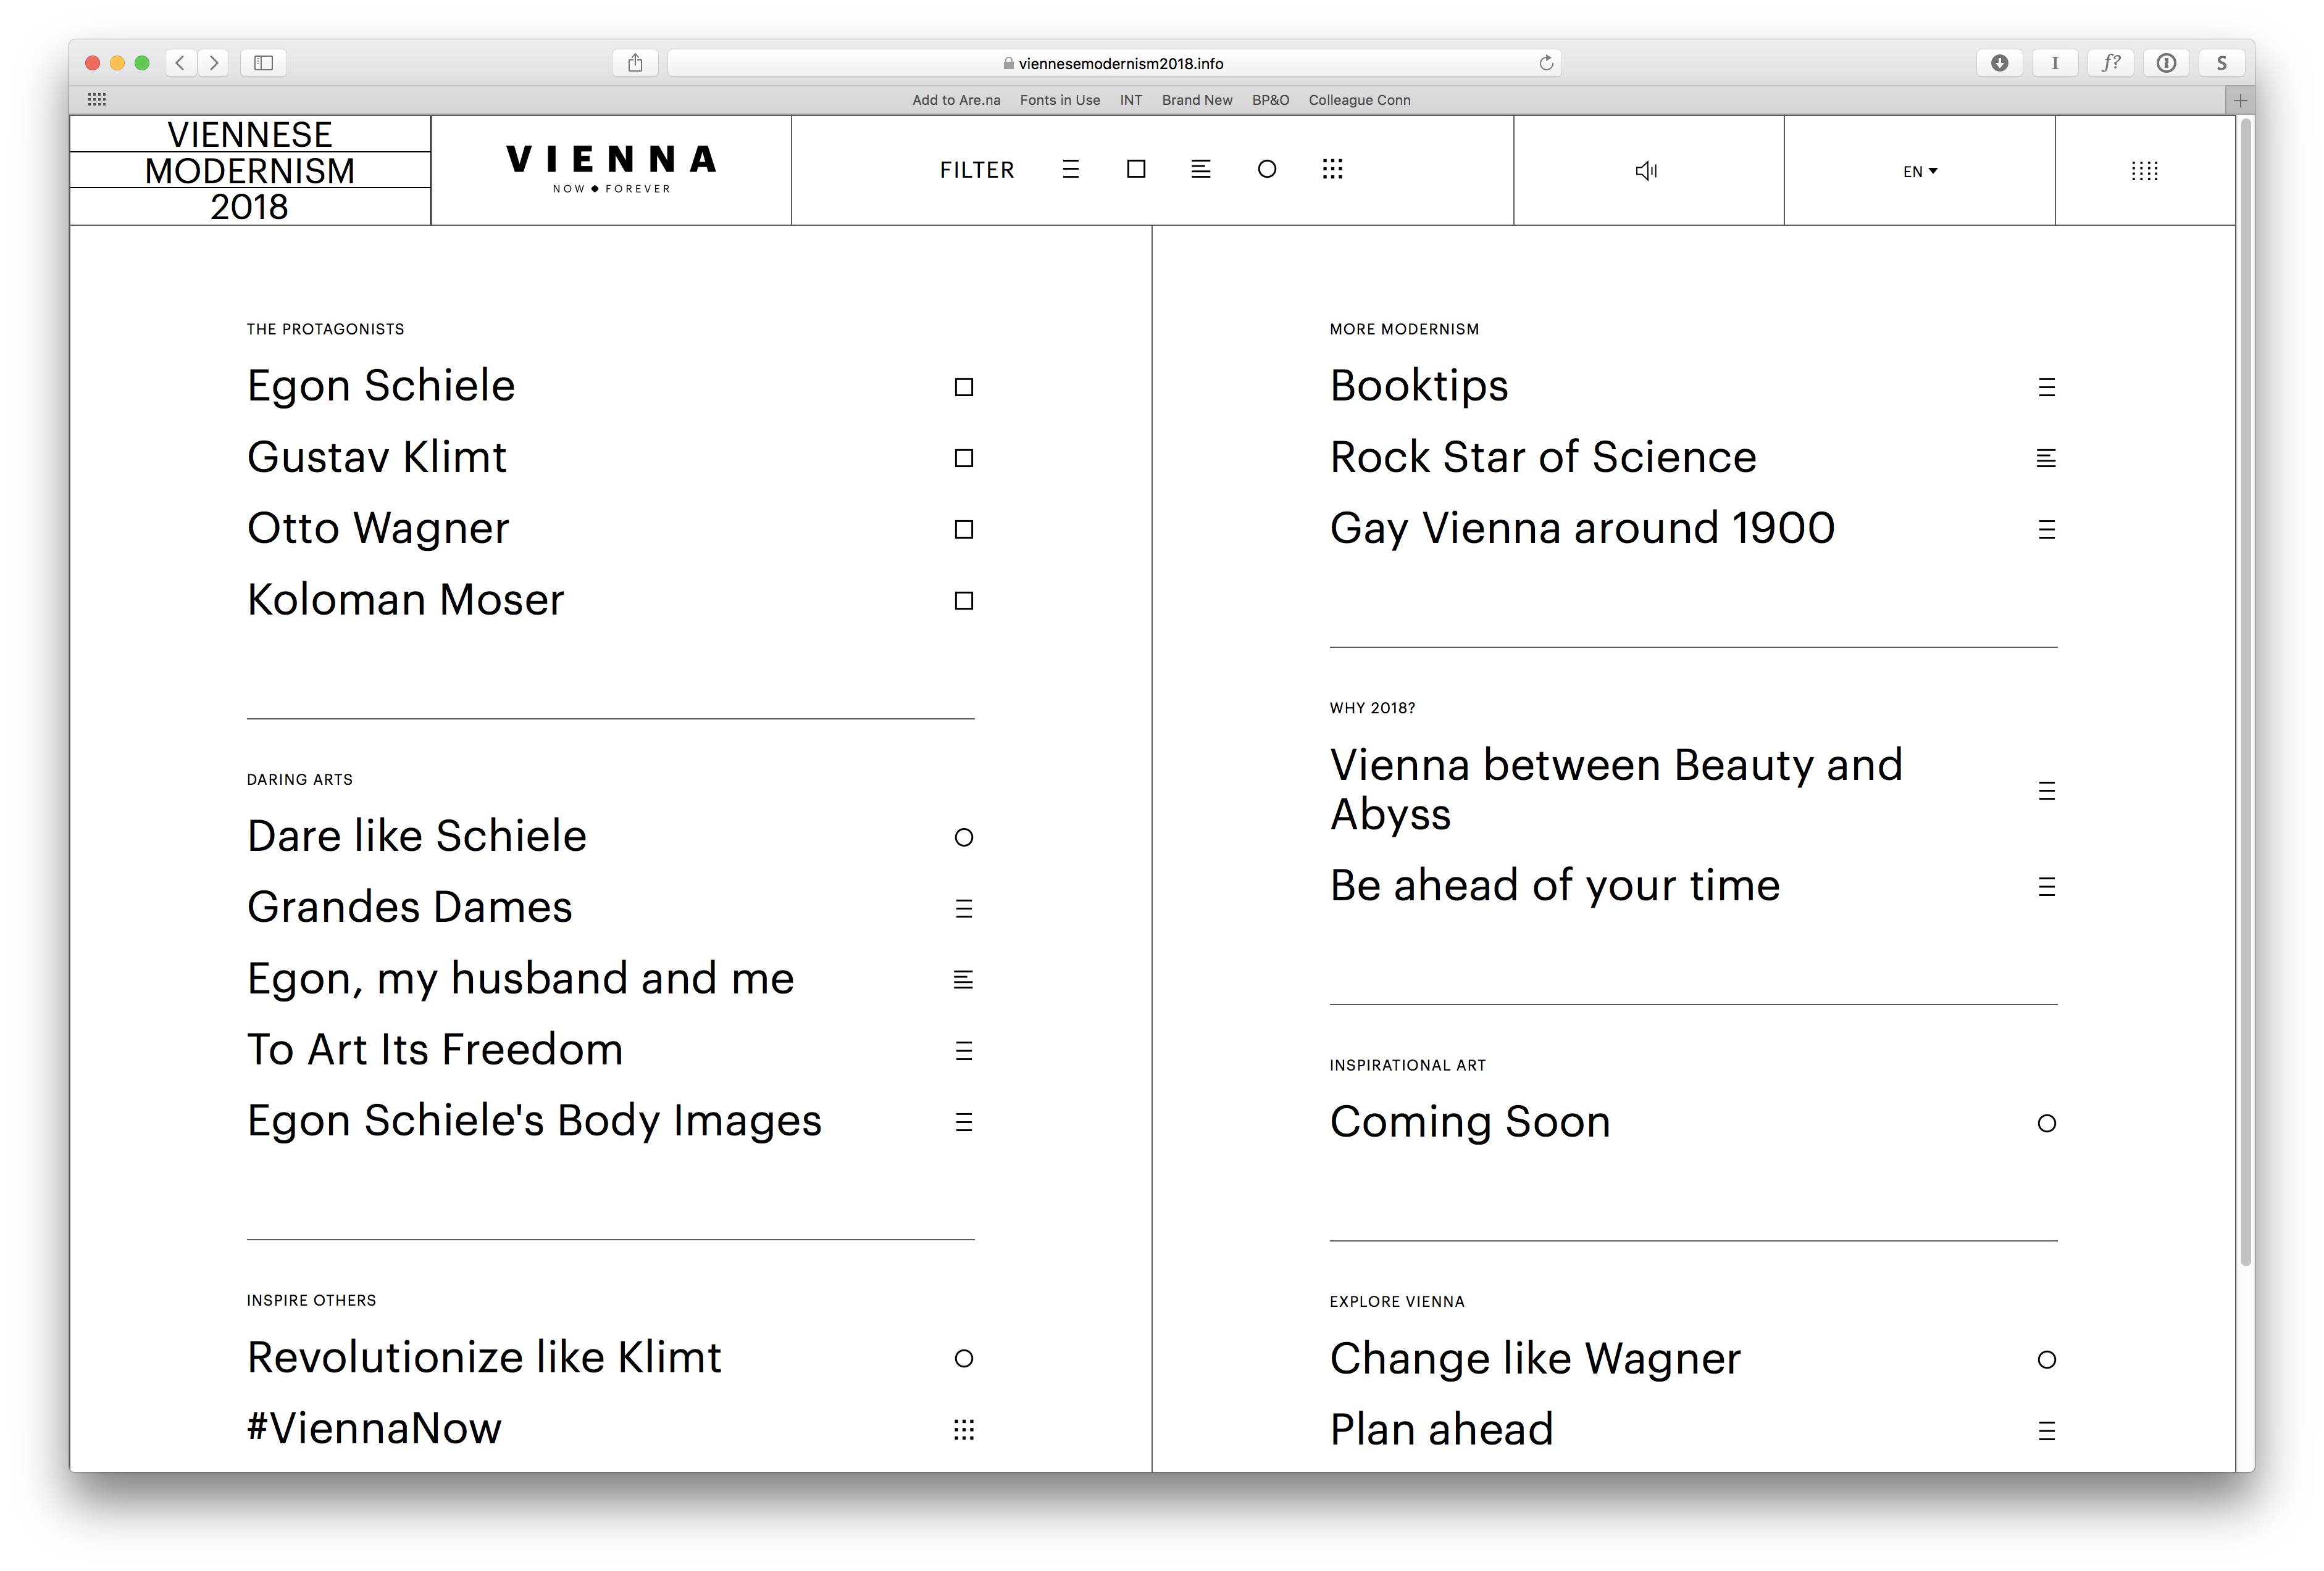Open the bookmarks grid icon in favorites bar
2324x1571 pixels.
(97, 99)
